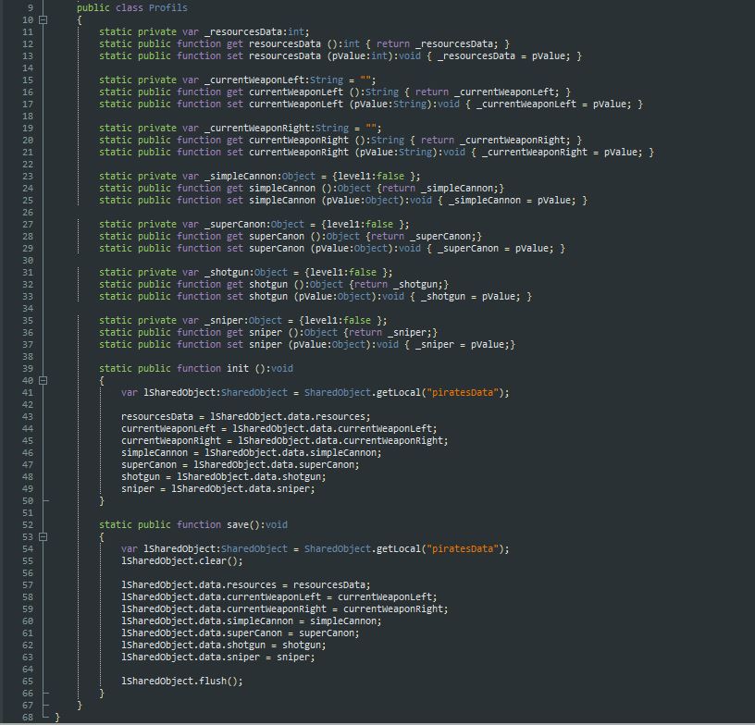Click _currentWeaponRight variable on line 19
Image resolution: width=755 pixels, height=725 pixels.
tap(259, 128)
